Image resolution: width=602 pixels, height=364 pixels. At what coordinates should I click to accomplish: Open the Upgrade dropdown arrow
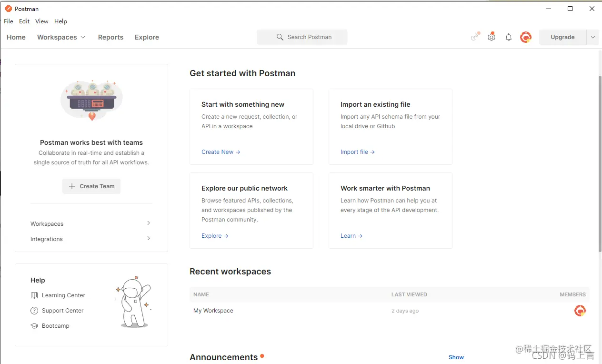pyautogui.click(x=592, y=37)
